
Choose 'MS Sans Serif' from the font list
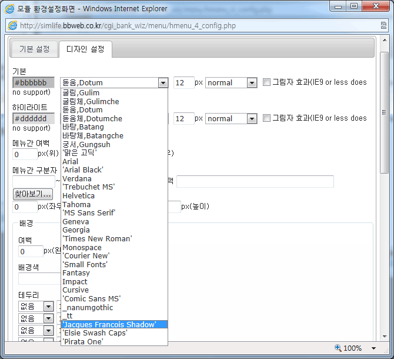click(114, 213)
